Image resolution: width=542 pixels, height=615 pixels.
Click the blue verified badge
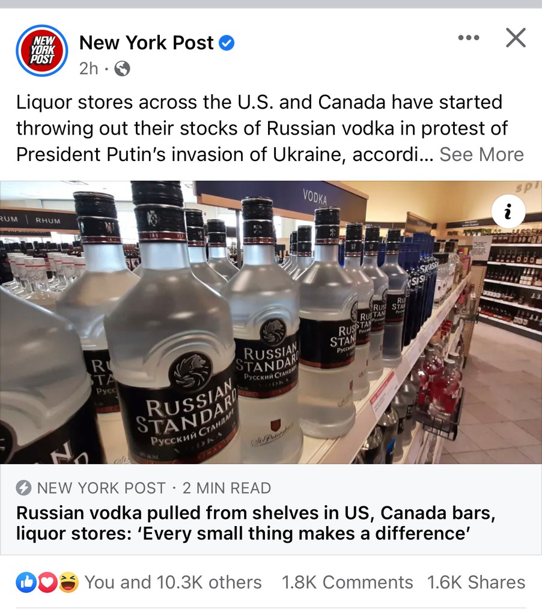[x=227, y=43]
